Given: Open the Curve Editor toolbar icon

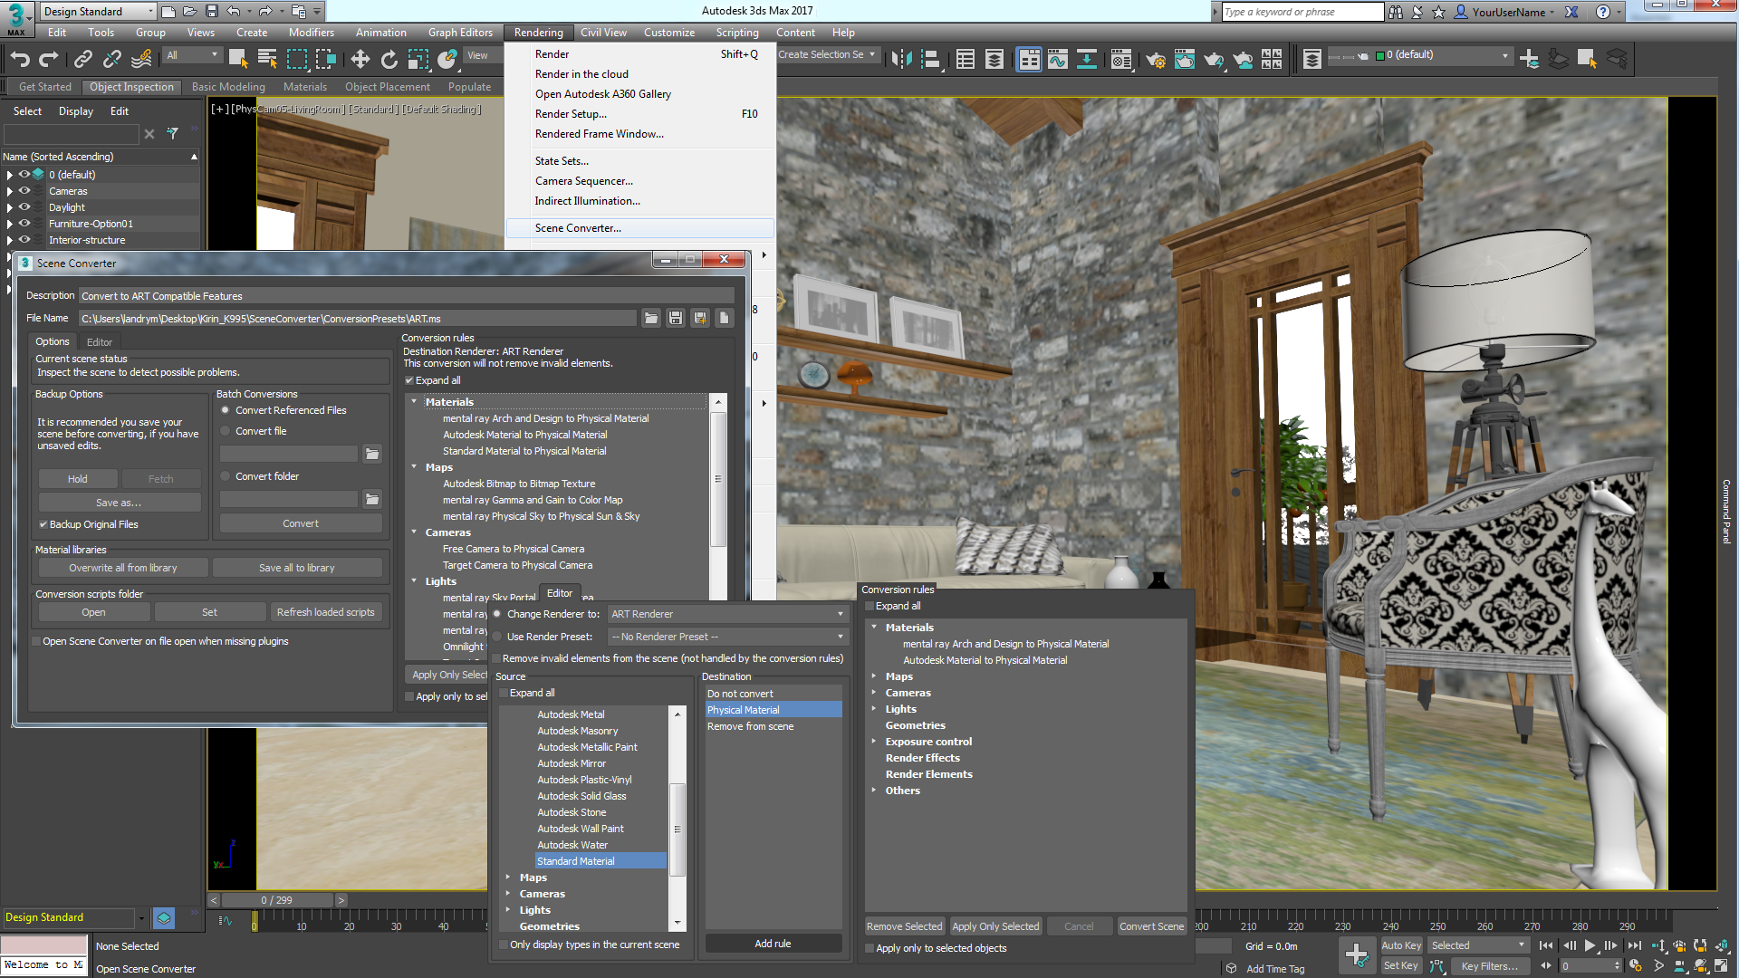Looking at the screenshot, I should (1057, 59).
